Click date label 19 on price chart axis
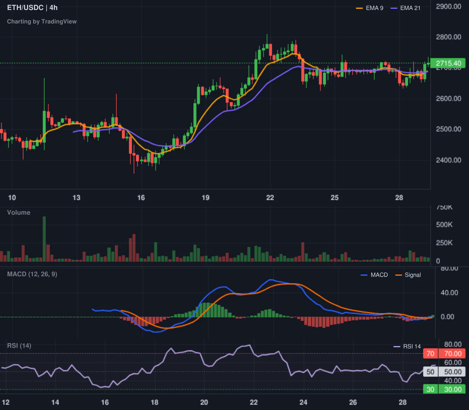Image resolution: width=469 pixels, height=410 pixels. coord(206,198)
